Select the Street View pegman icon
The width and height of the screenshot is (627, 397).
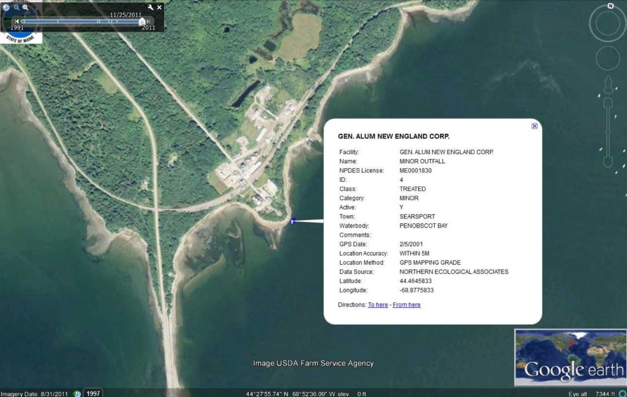(x=608, y=84)
